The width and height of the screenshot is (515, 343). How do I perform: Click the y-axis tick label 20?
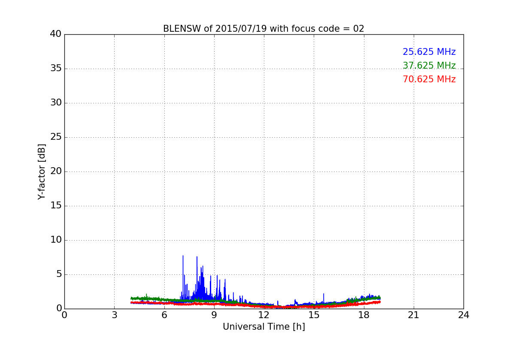click(56, 171)
